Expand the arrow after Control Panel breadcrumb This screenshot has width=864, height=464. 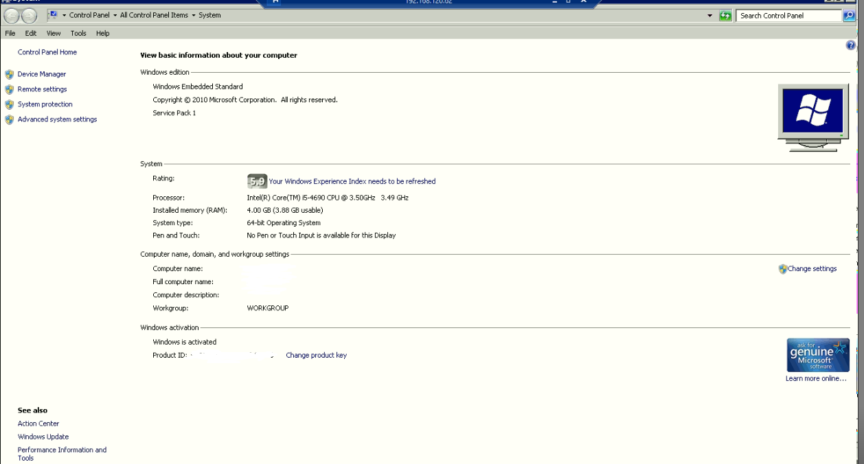pos(115,15)
